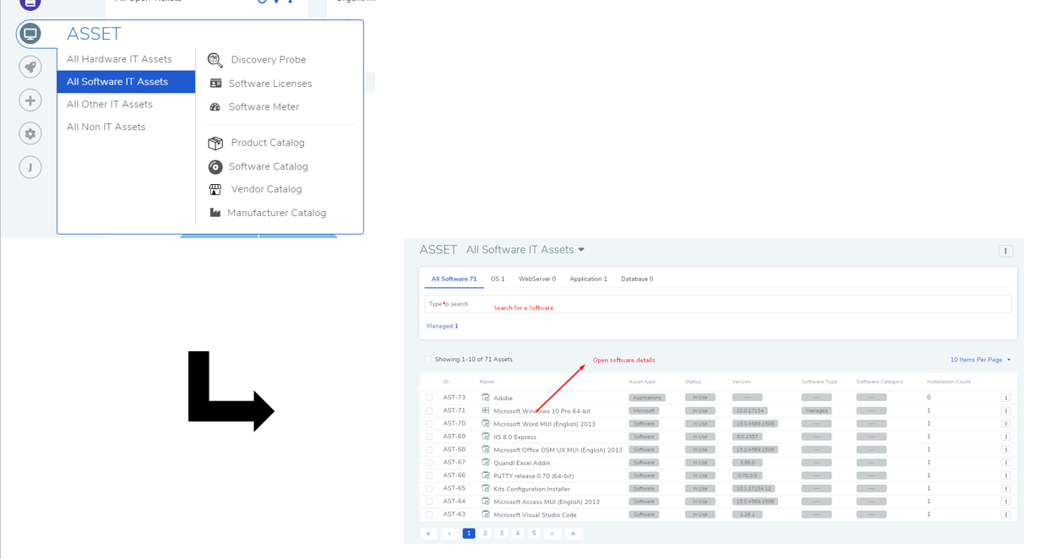Click the Software Meter gauge icon
The width and height of the screenshot is (1051, 559).
tap(215, 107)
